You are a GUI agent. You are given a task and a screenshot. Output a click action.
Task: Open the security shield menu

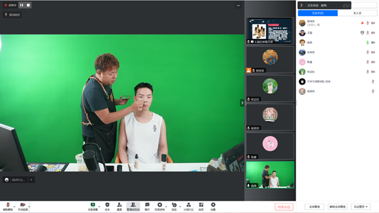pyautogui.click(x=107, y=207)
